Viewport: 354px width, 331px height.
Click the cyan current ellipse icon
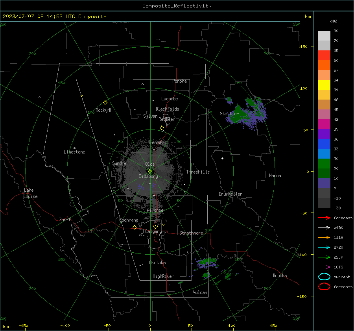pyautogui.click(x=324, y=277)
